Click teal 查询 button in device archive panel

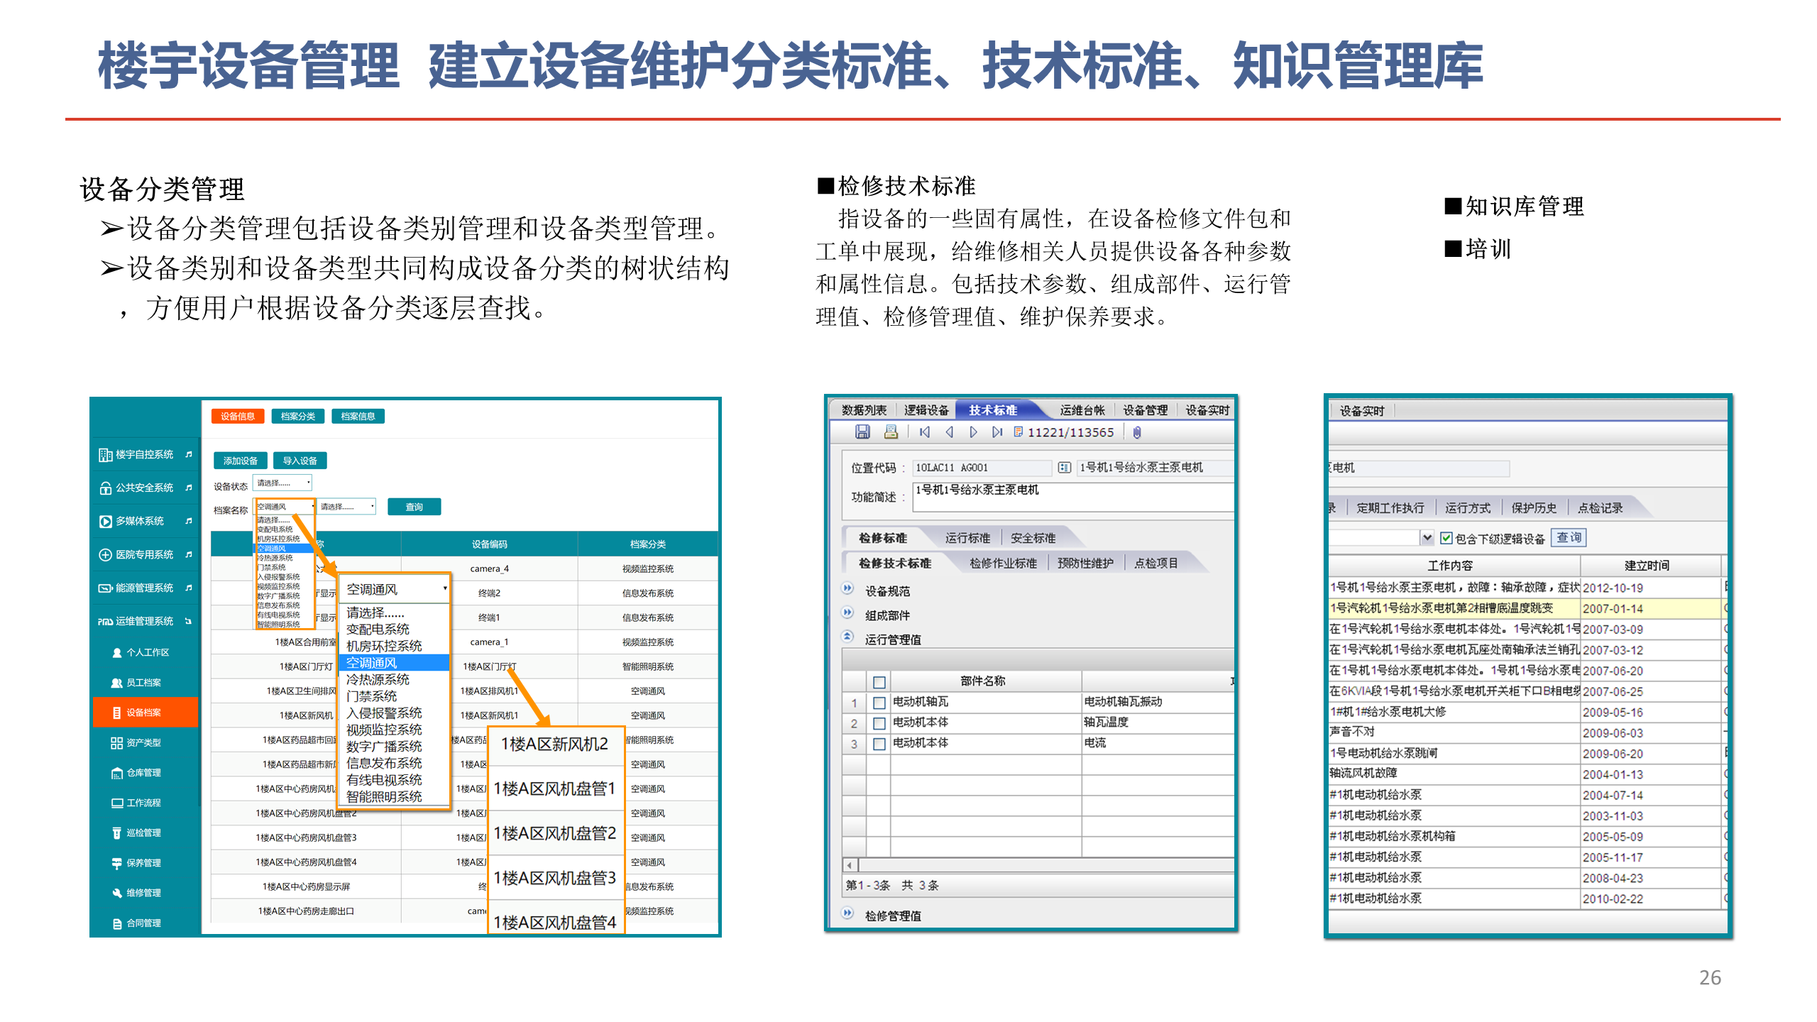click(x=414, y=507)
